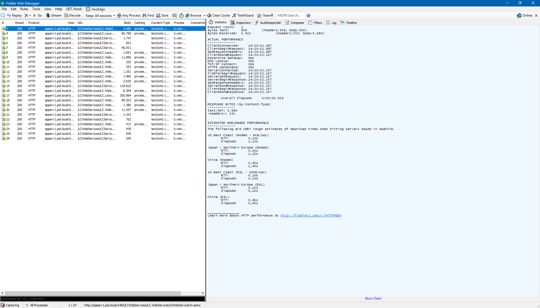This screenshot has height=308, width=540.
Task: Expand the Remove (X) dropdown arrow
Action: (30, 15)
